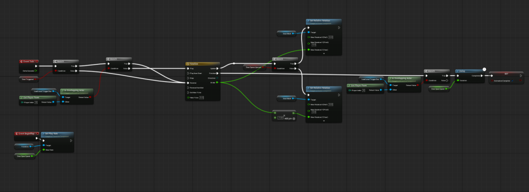The height and width of the screenshot is (192, 529).
Task: Click the reroute knot on the Update wire
Action: click(234, 63)
